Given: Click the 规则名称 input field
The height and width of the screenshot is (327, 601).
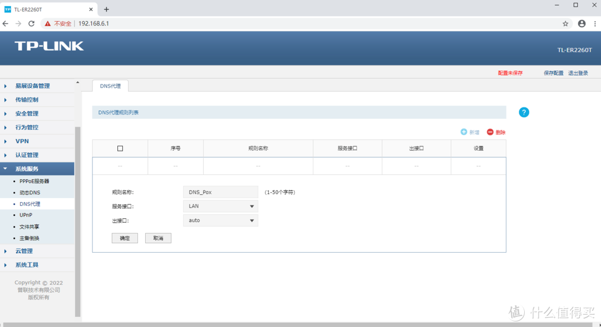Looking at the screenshot, I should (x=220, y=192).
